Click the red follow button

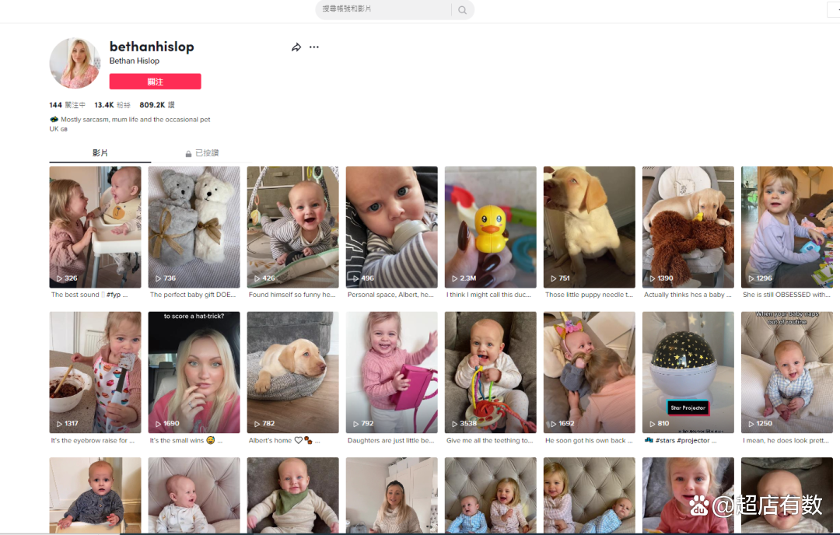[156, 82]
